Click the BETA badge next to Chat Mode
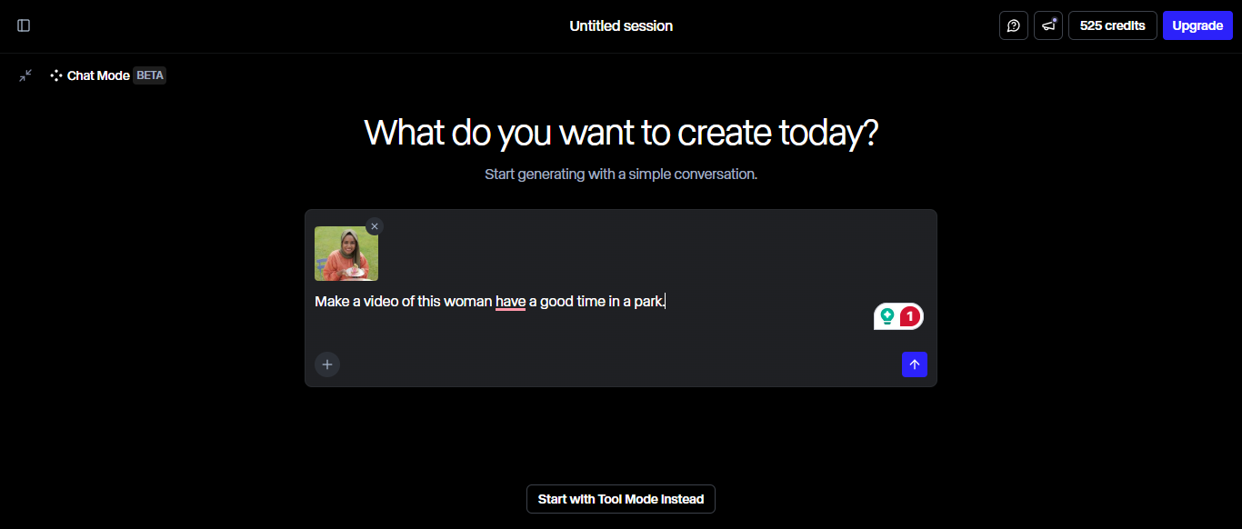 pyautogui.click(x=150, y=75)
